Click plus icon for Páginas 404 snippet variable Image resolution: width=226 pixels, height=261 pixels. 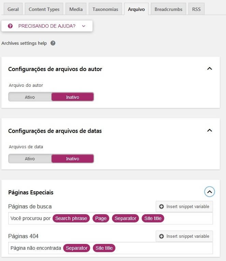pyautogui.click(x=161, y=236)
